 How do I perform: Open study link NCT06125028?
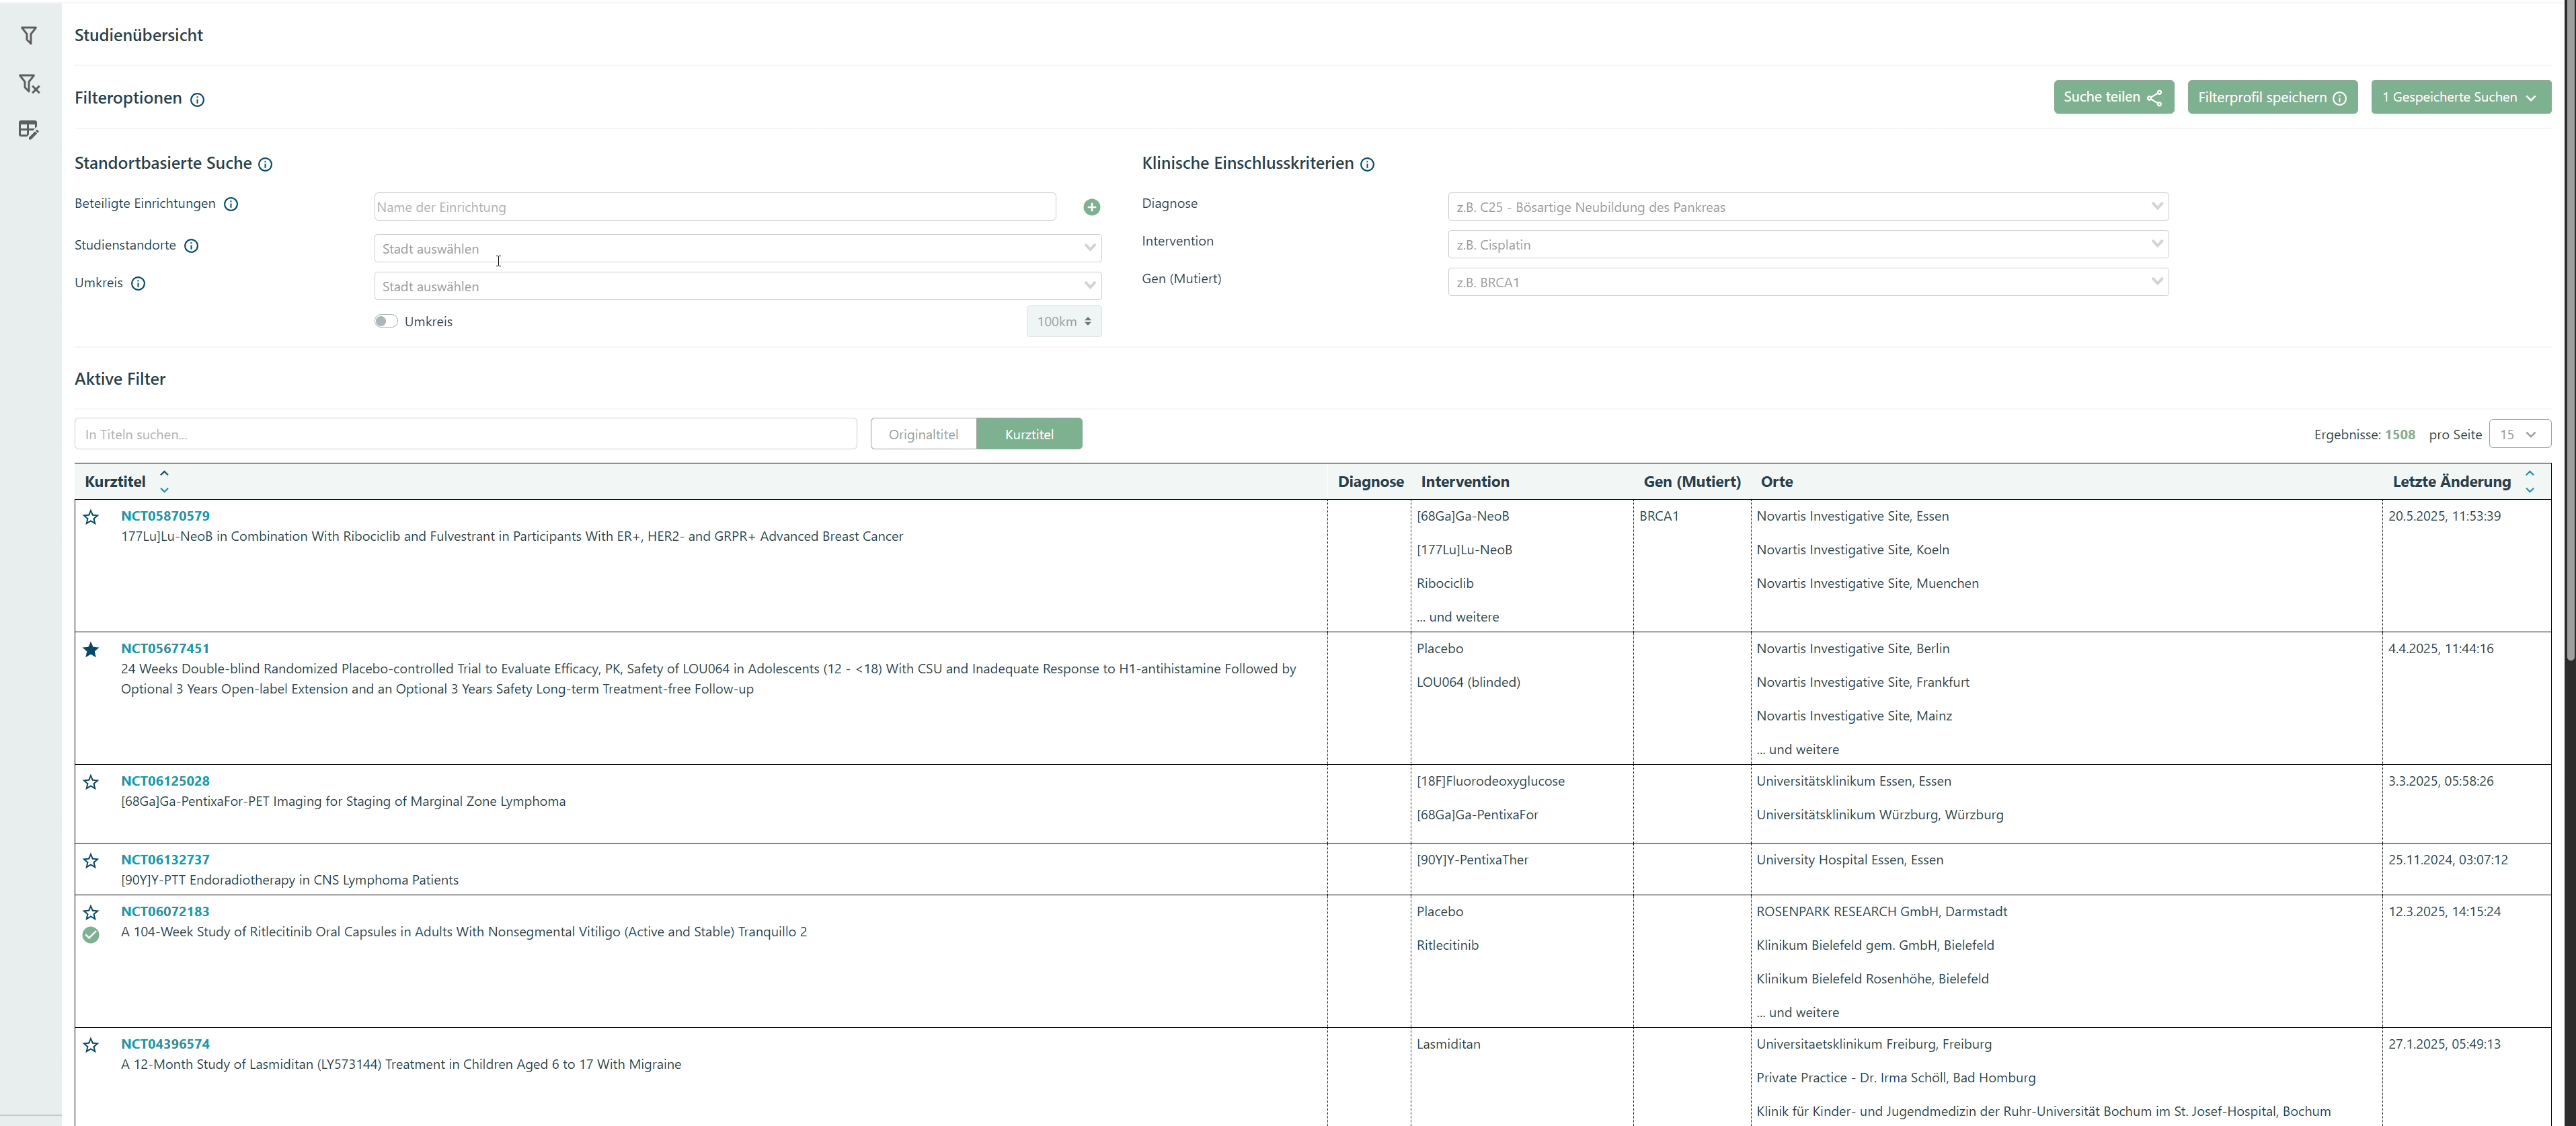(x=165, y=781)
